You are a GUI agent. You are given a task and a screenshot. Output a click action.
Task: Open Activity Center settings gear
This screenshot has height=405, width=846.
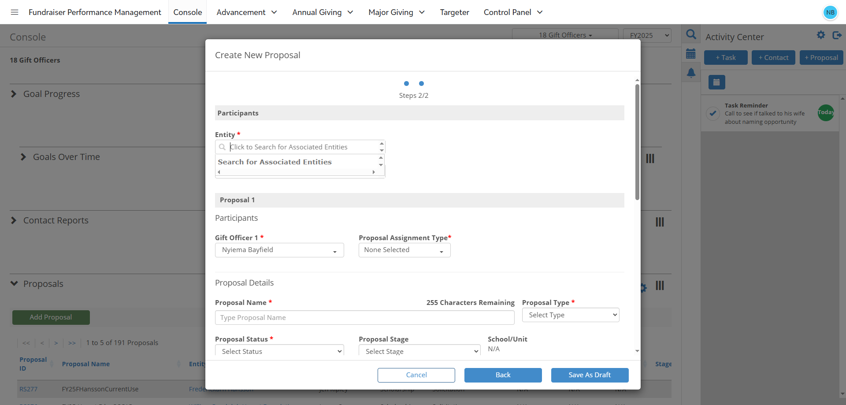(x=821, y=35)
